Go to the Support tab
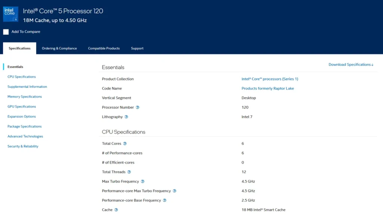383x215 pixels. tap(137, 48)
